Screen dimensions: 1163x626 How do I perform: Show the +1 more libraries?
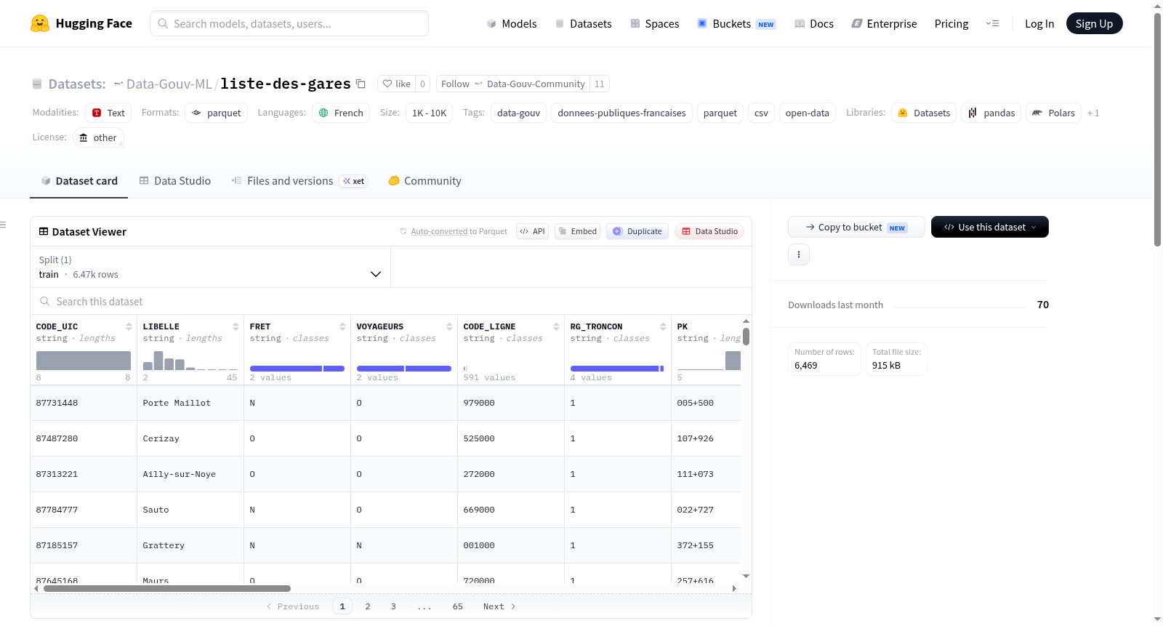coord(1093,113)
